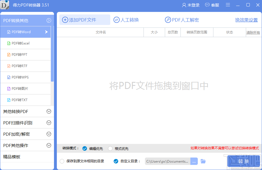Open the 换效果设置 link

click(246, 20)
